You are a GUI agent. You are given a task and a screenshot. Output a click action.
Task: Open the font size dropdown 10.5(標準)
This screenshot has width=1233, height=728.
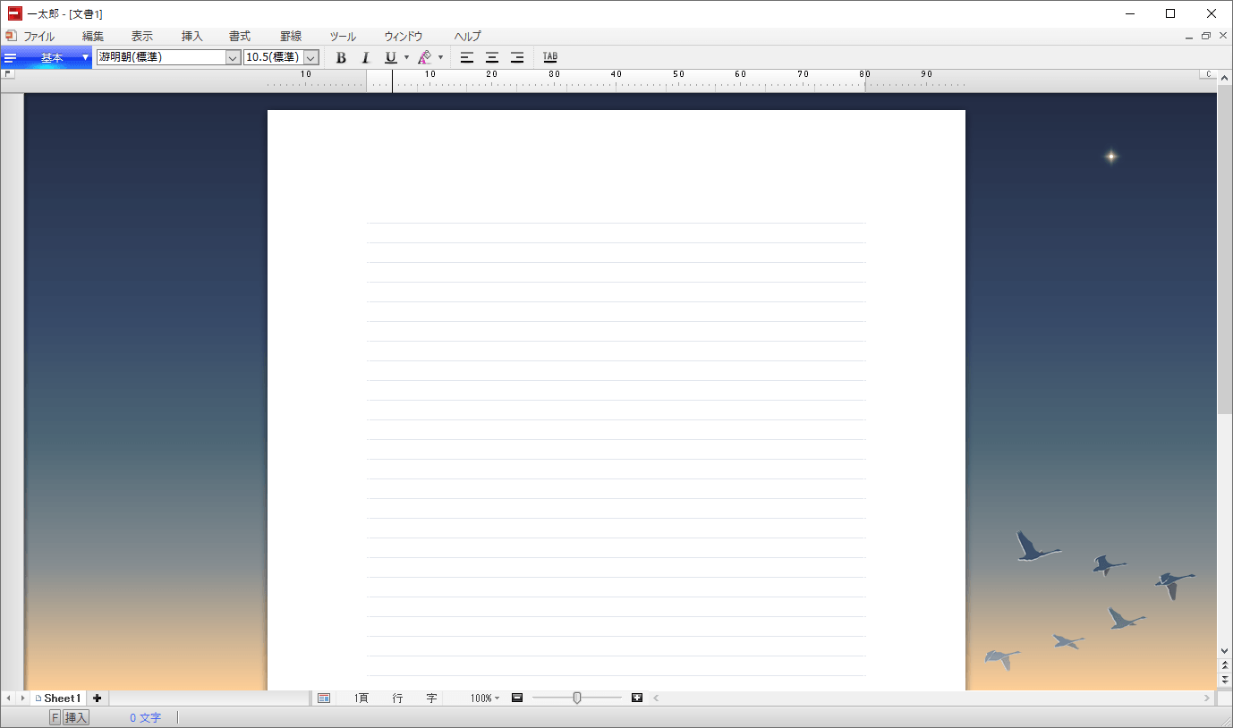(311, 58)
